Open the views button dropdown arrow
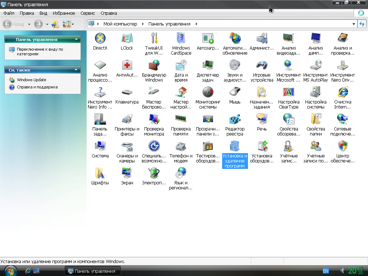 click(73, 24)
